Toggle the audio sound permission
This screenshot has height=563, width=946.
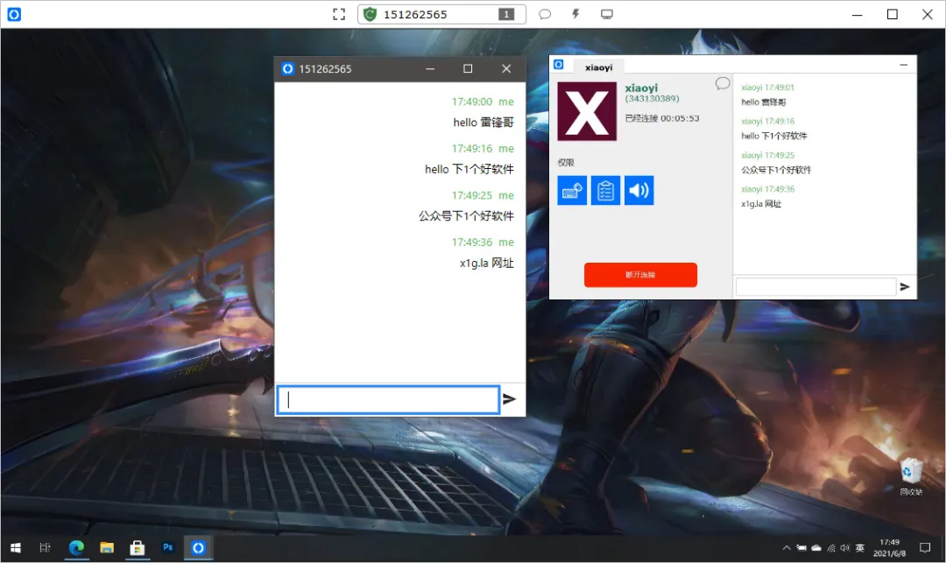(639, 191)
